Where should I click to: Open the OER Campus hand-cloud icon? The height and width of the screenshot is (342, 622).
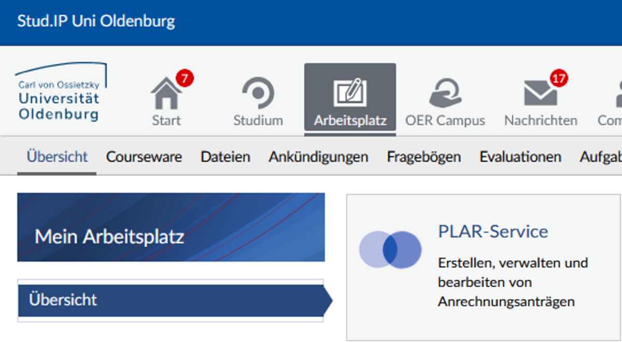[445, 94]
